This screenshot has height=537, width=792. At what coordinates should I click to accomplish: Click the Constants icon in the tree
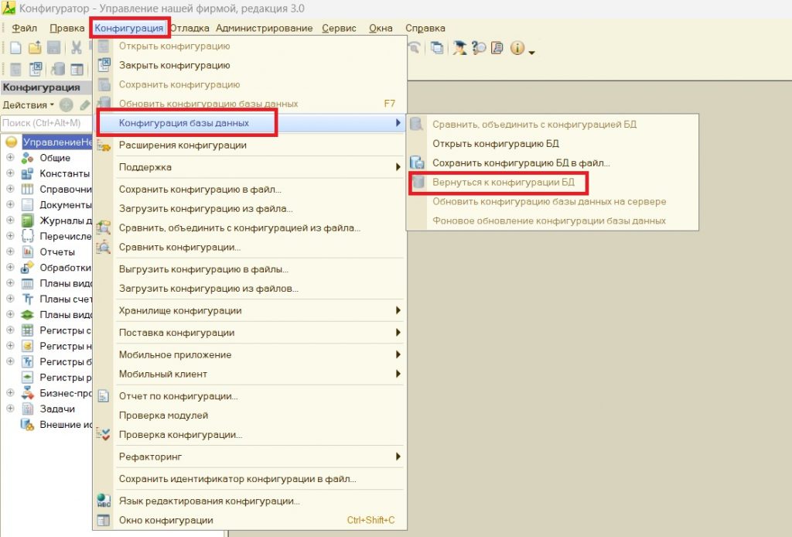click(27, 173)
